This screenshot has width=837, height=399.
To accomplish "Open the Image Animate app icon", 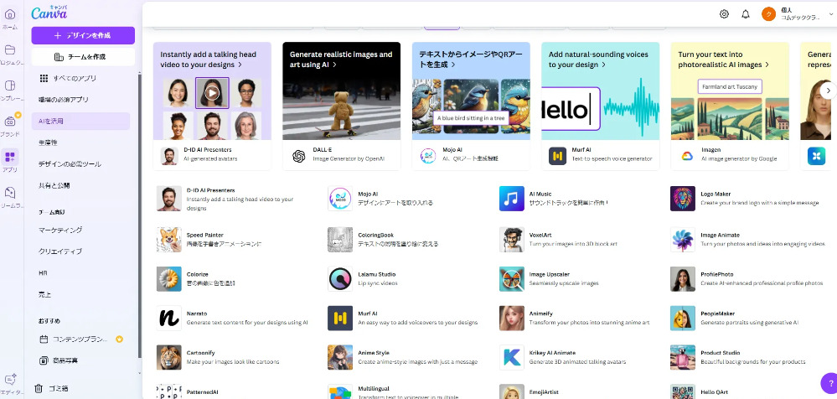I will (683, 239).
